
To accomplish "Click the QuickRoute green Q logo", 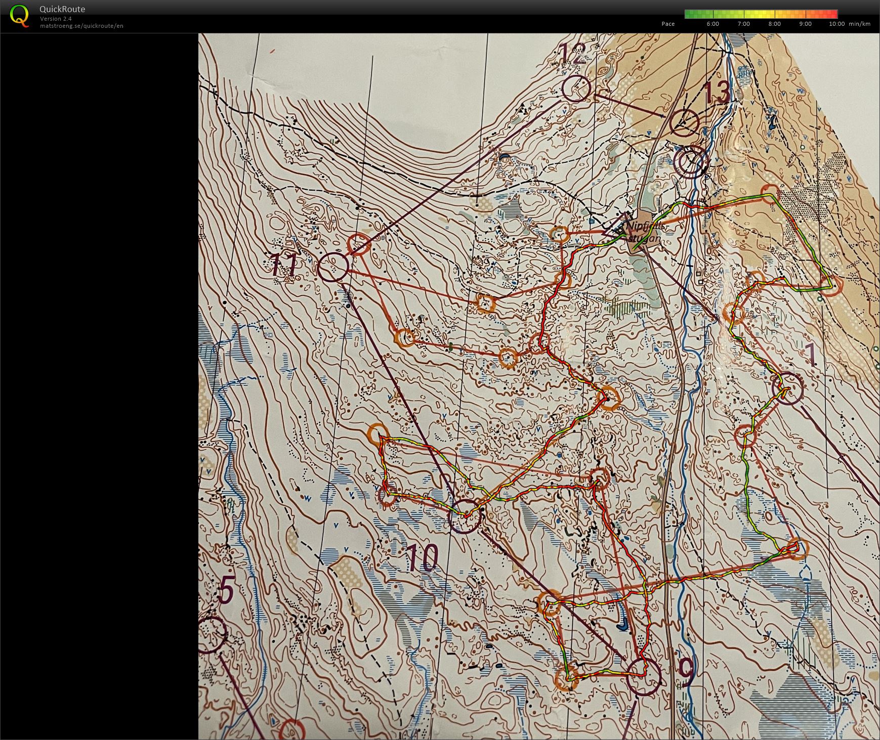I will click(x=19, y=15).
